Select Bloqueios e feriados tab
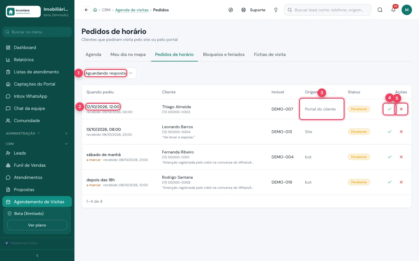The width and height of the screenshot is (419, 261). pyautogui.click(x=224, y=55)
